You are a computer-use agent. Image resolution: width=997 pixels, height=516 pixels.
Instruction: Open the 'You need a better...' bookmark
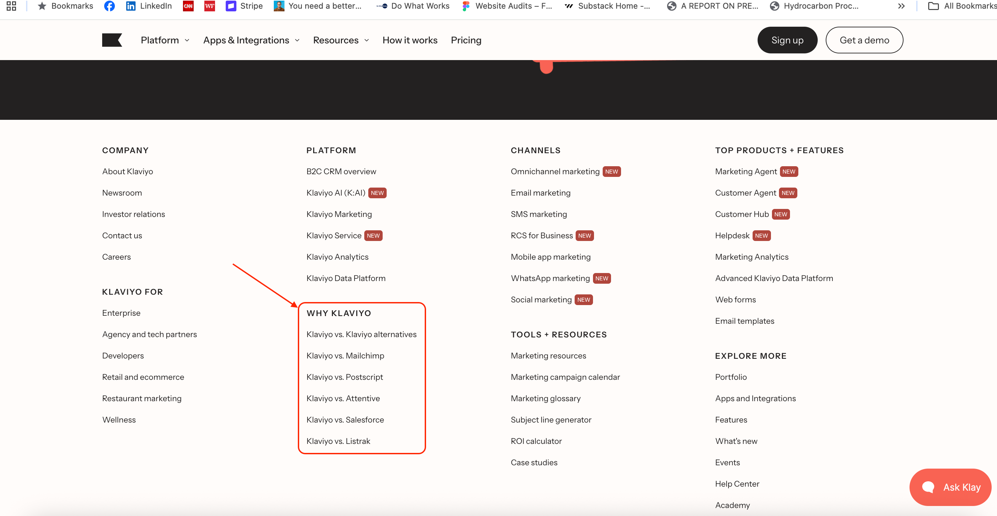click(x=318, y=6)
